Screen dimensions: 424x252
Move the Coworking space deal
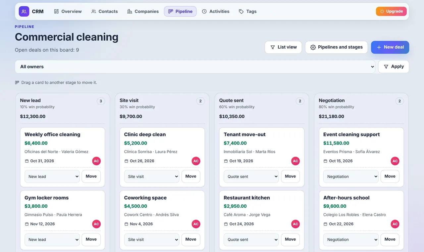[191, 239]
